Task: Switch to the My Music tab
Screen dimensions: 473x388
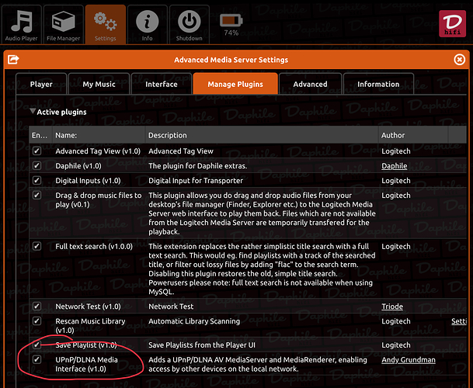Action: point(99,84)
